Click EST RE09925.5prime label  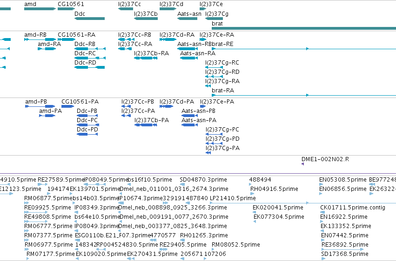click(47, 208)
